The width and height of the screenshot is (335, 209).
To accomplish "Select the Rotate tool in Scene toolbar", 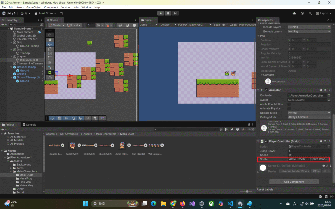I will [50, 49].
